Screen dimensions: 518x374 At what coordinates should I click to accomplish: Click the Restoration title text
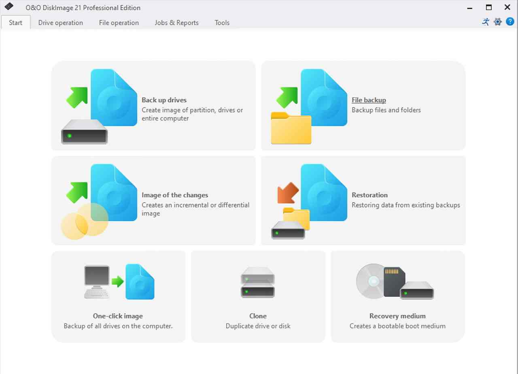[x=369, y=195]
